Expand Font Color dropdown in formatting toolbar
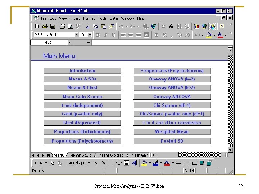 tap(226, 35)
